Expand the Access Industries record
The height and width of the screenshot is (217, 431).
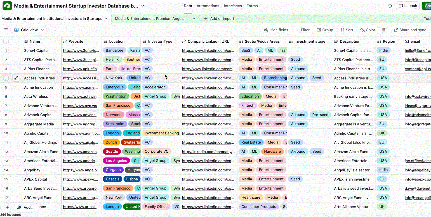tap(17, 78)
